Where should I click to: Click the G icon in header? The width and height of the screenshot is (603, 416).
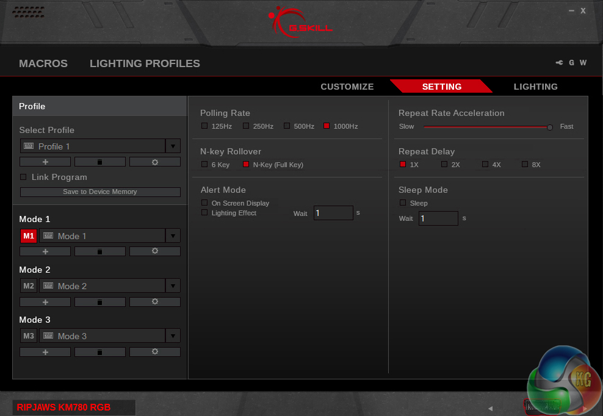[571, 63]
